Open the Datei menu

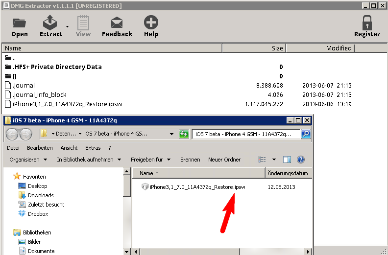[13, 148]
